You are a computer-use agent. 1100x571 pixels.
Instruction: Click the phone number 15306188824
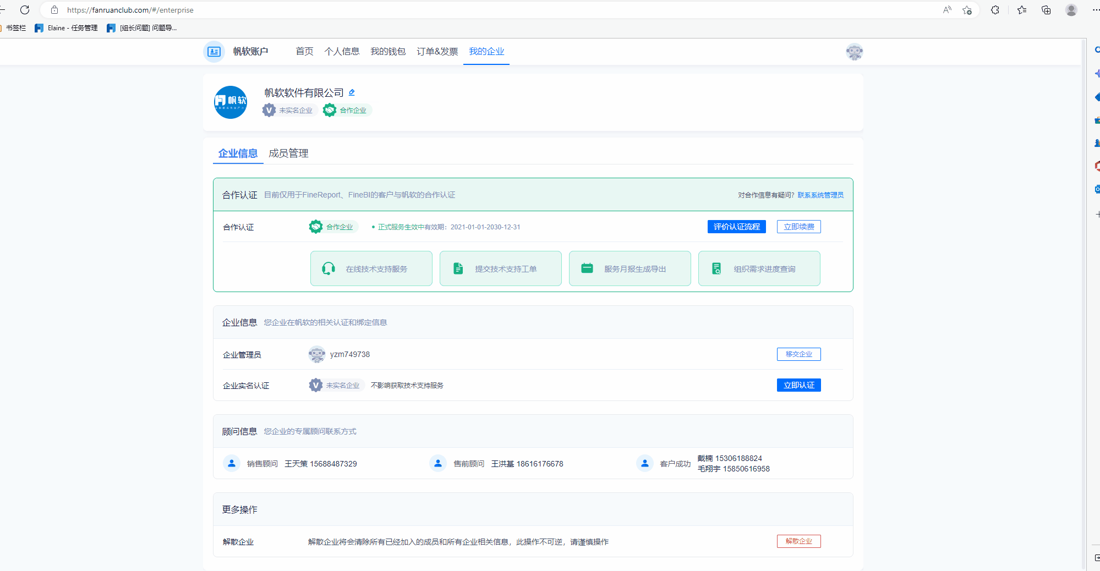tap(738, 458)
